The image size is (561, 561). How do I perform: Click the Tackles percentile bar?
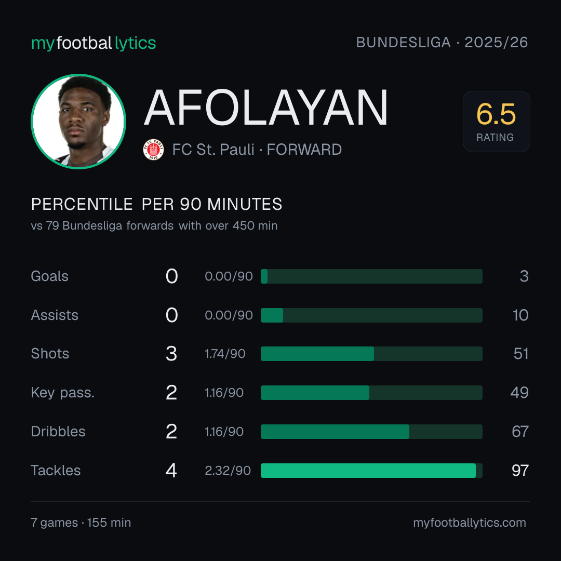coord(371,471)
